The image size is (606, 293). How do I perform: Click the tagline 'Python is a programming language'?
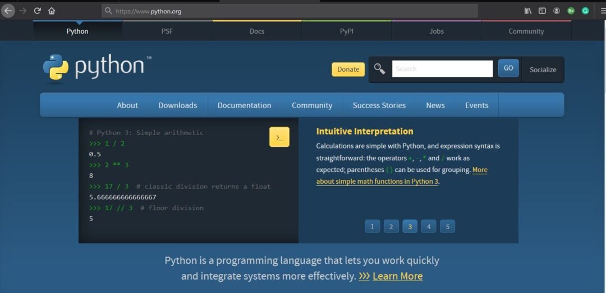click(x=243, y=261)
